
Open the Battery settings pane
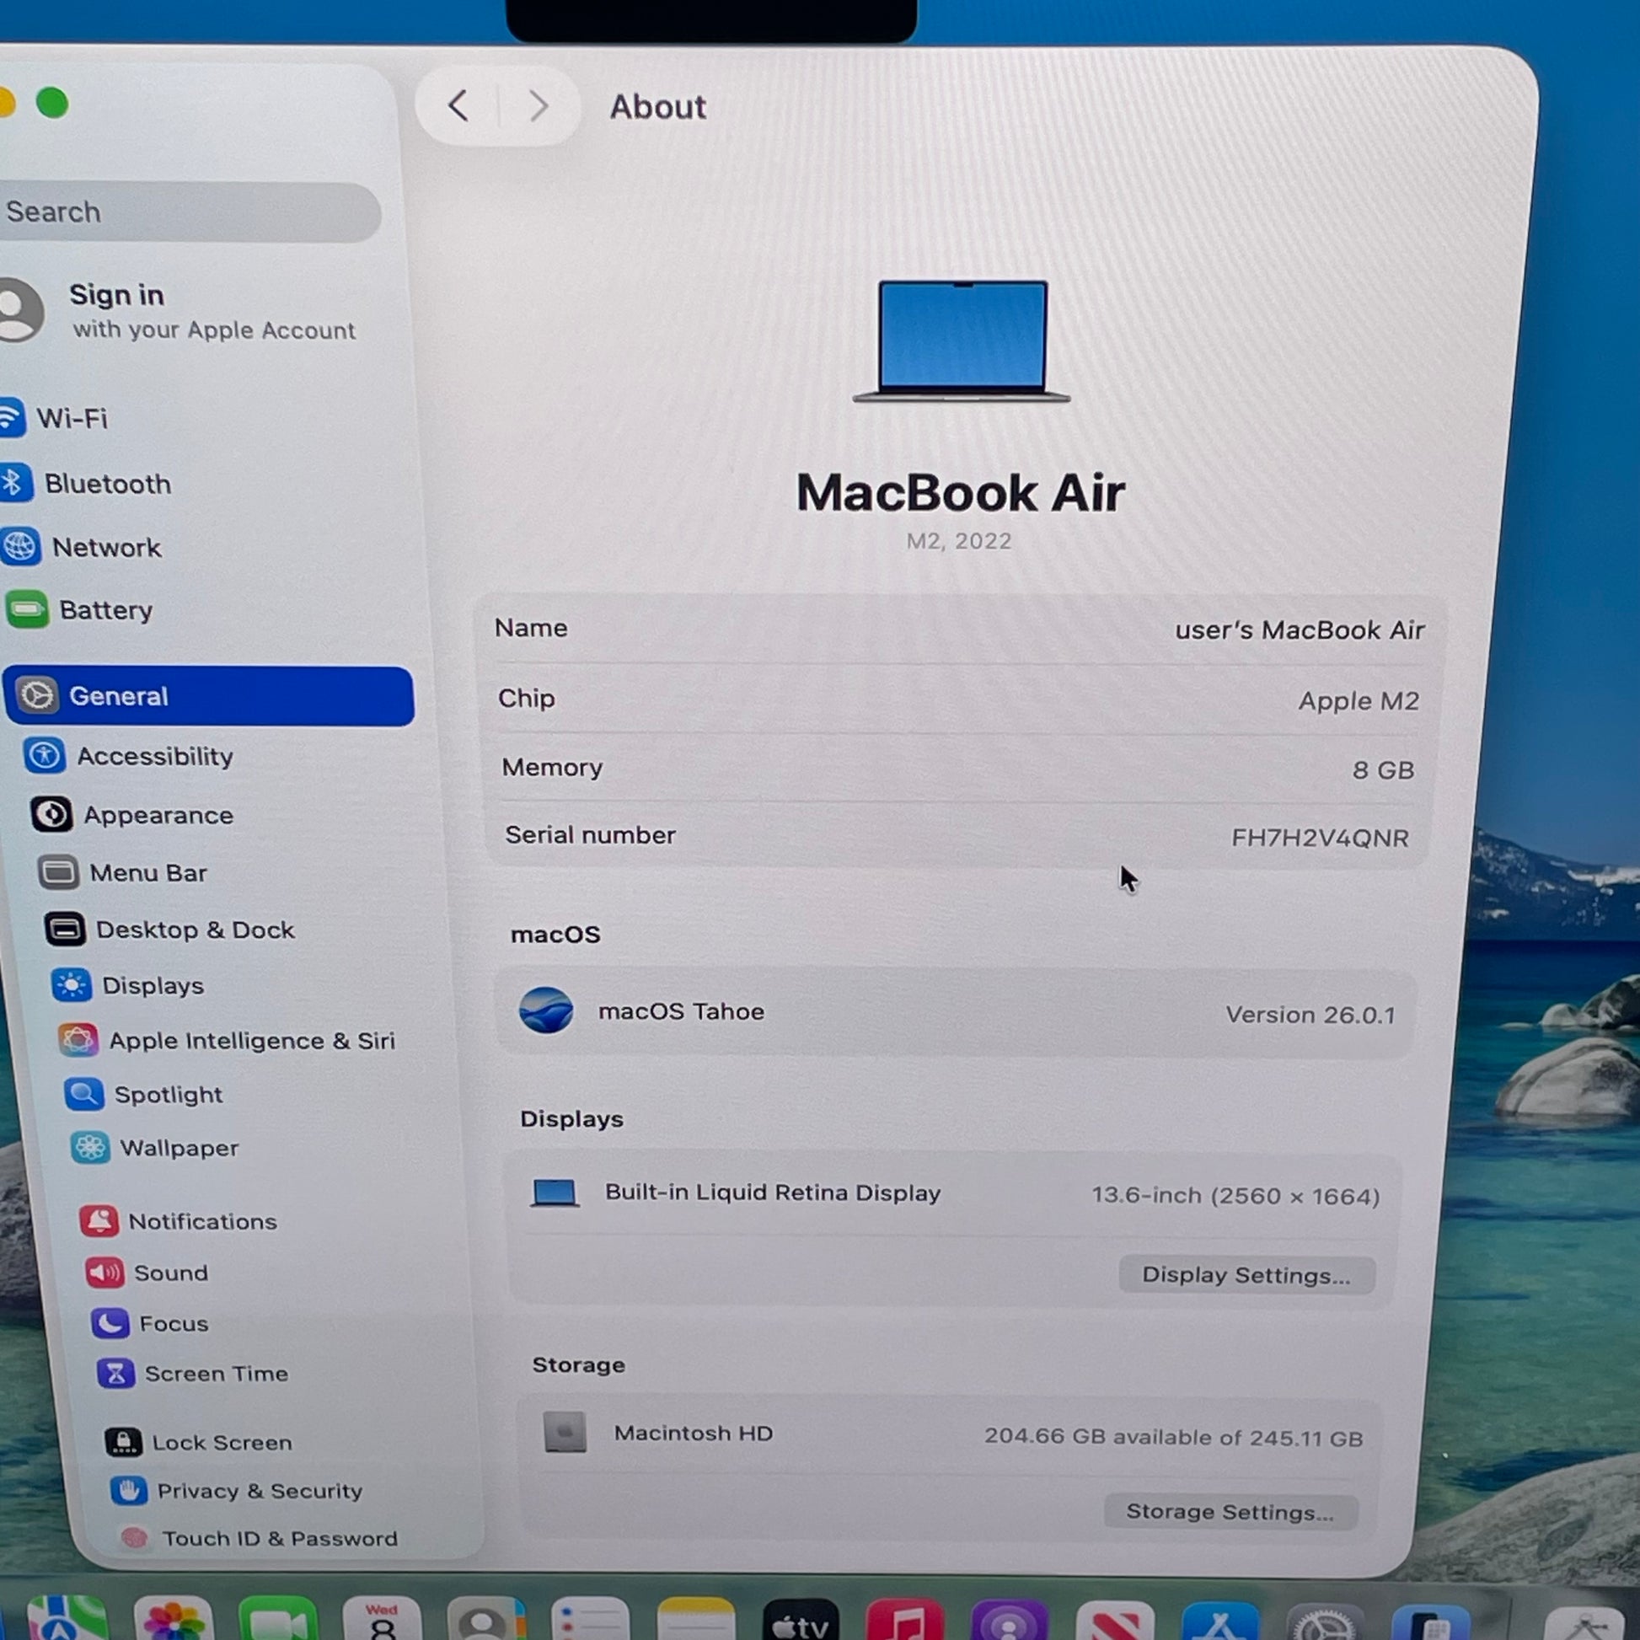105,609
